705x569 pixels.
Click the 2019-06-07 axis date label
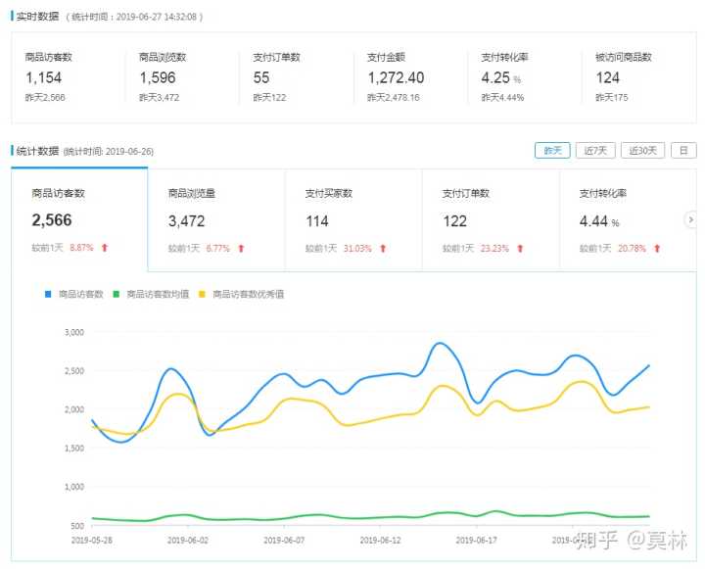tap(284, 539)
